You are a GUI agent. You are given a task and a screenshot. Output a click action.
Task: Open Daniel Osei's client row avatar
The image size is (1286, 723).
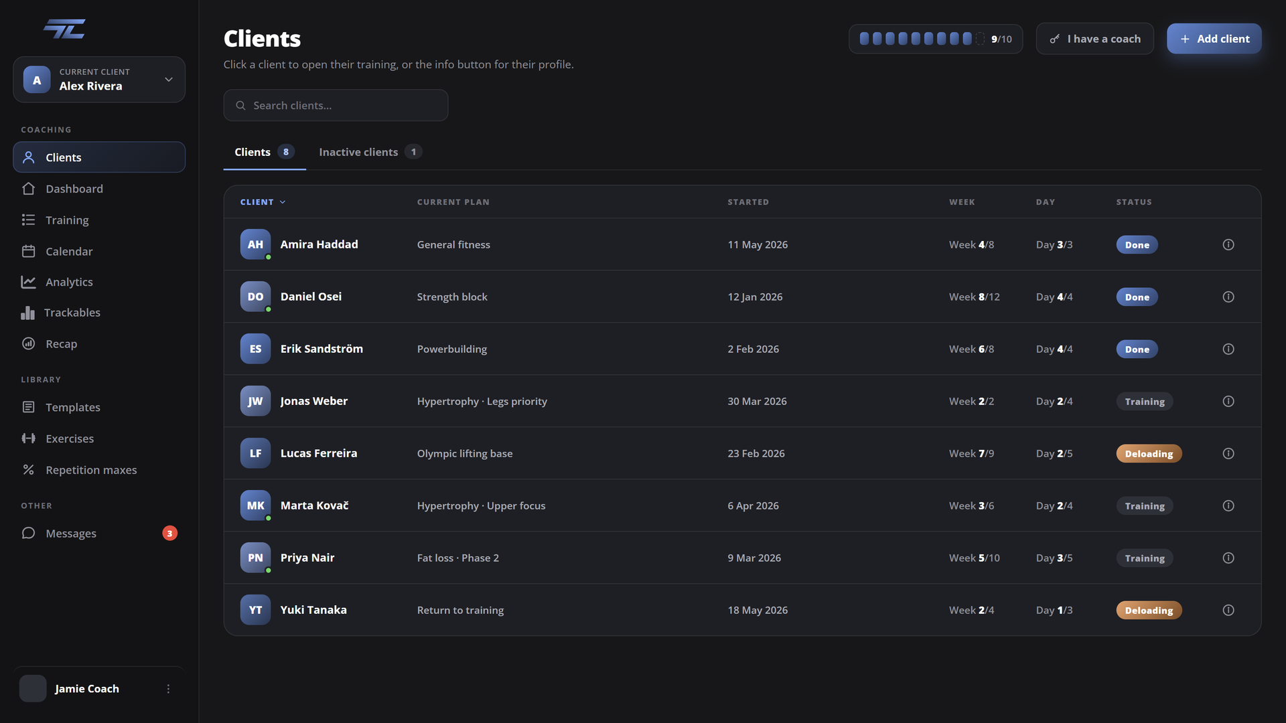pyautogui.click(x=255, y=297)
